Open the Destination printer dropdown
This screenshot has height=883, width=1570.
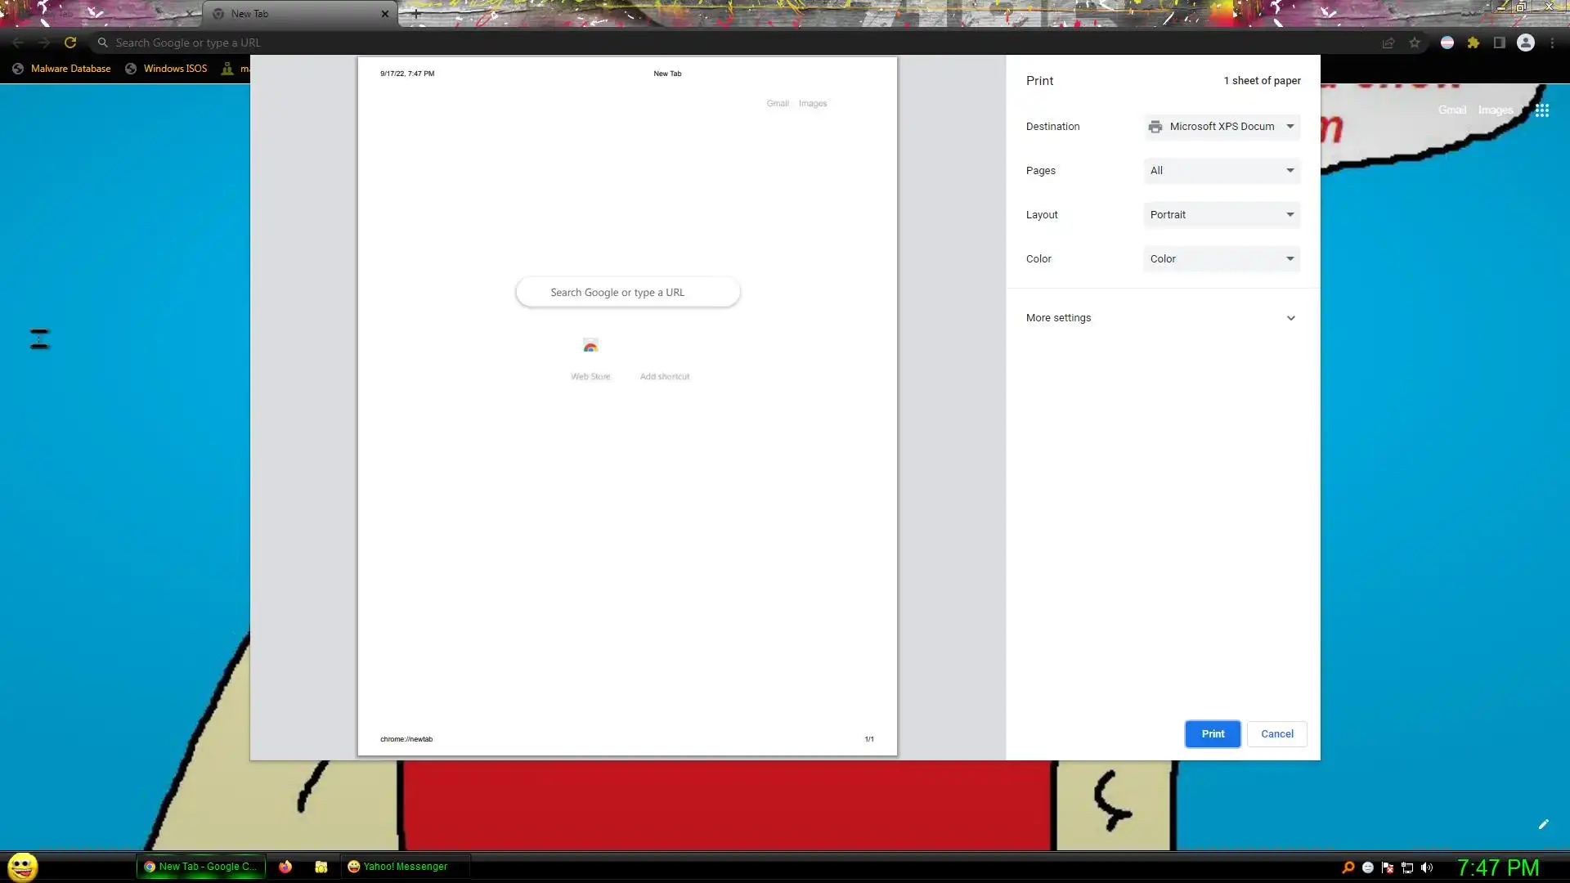1222,127
